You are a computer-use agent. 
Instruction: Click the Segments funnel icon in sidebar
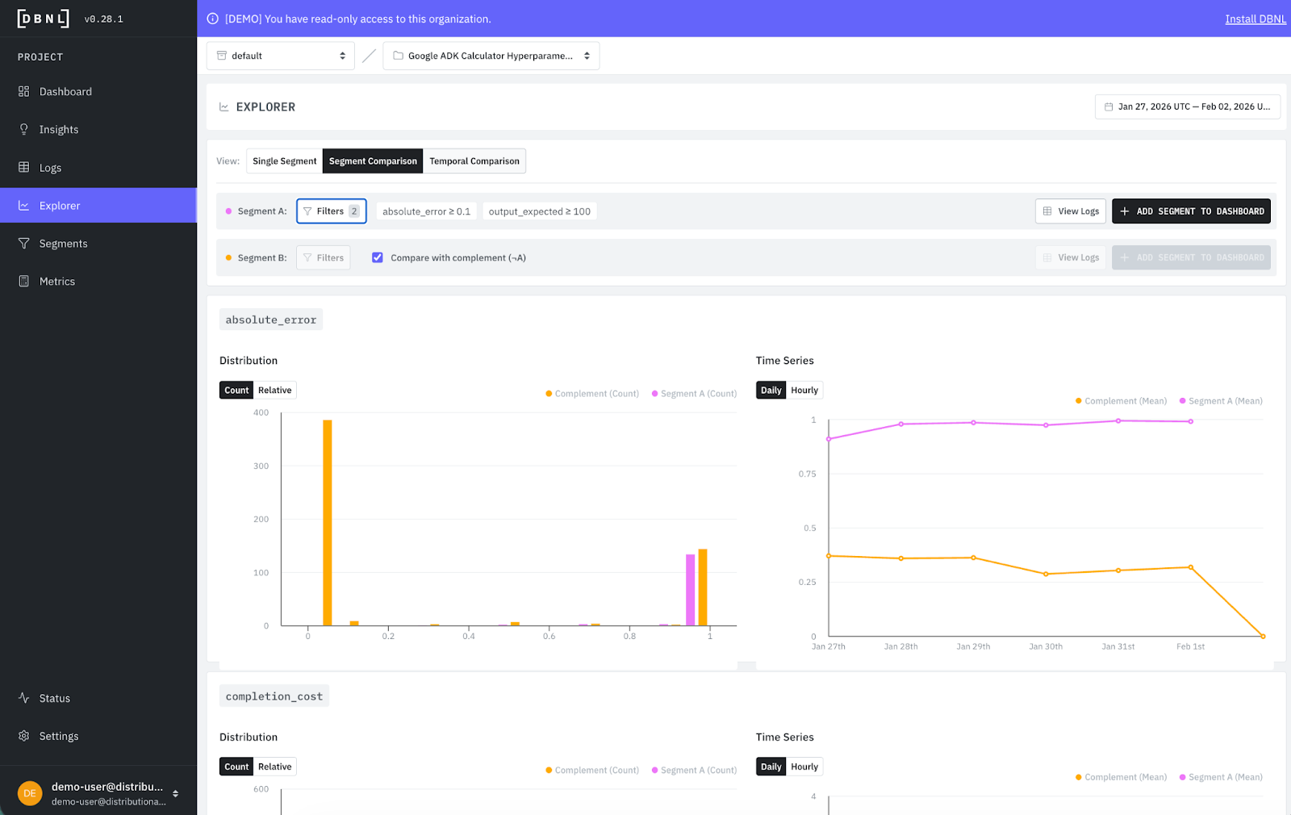point(24,244)
